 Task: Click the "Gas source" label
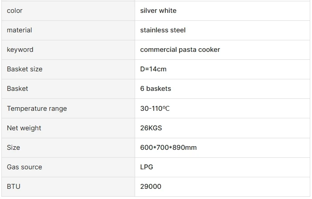24,167
